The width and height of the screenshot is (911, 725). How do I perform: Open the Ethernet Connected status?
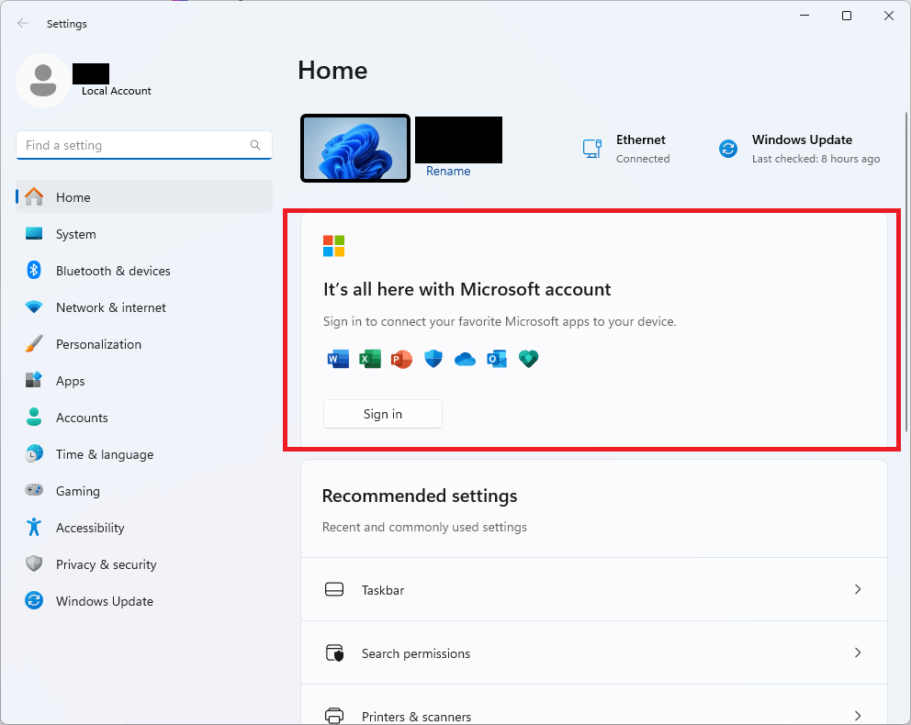pos(626,149)
